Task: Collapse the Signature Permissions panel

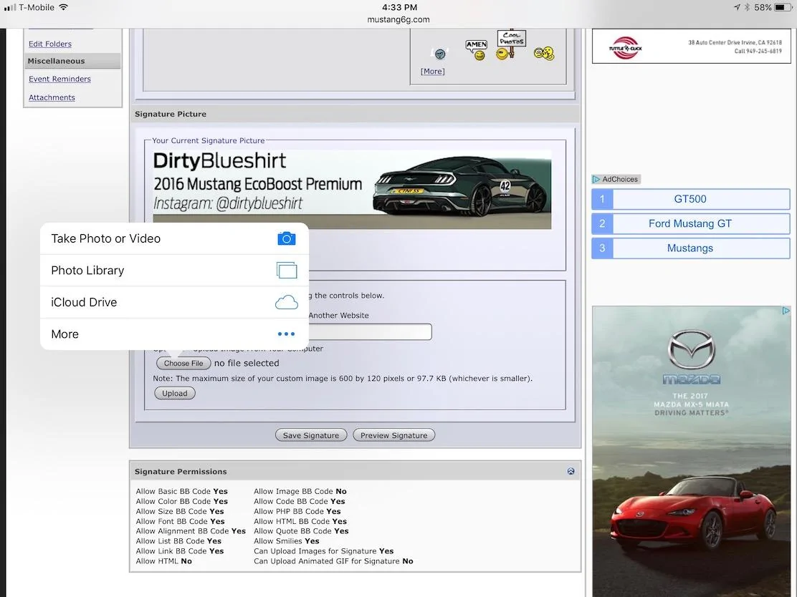Action: click(x=571, y=471)
